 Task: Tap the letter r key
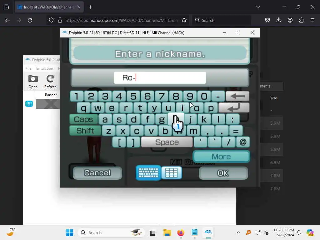(x=126, y=108)
